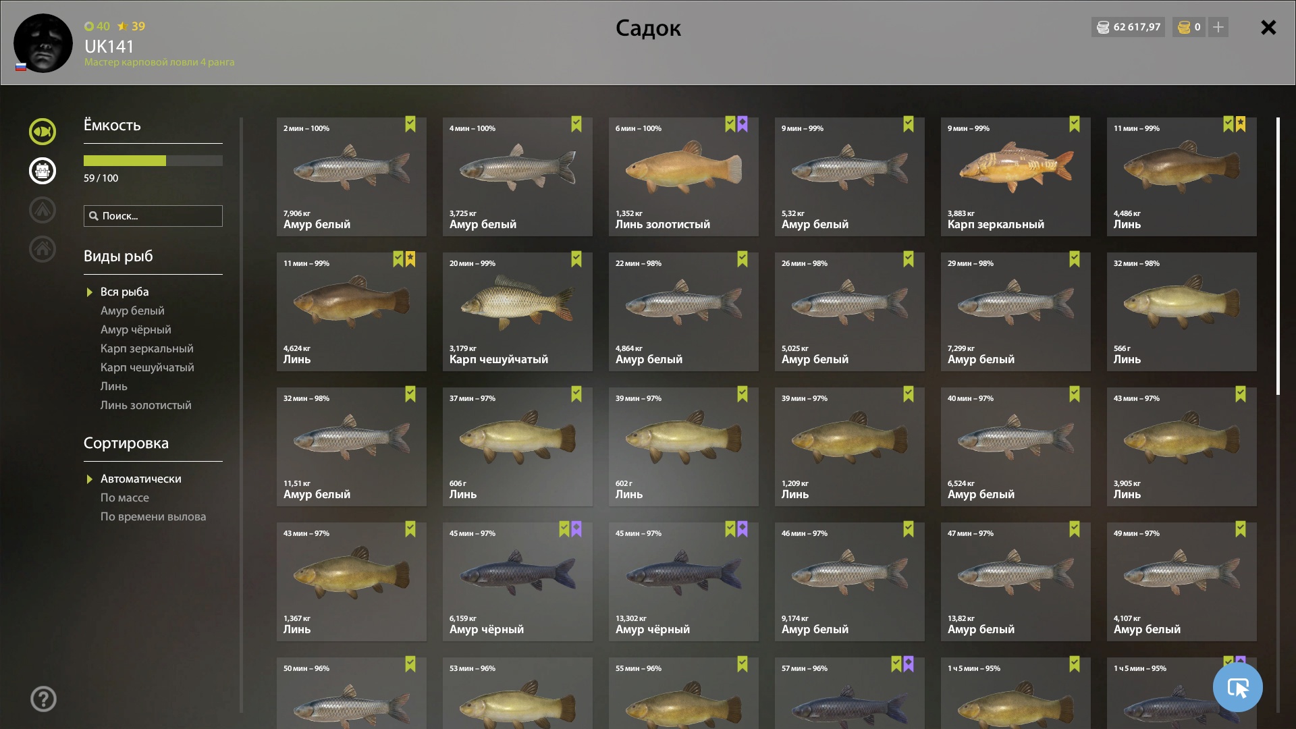Sort by По времени вылова
The width and height of the screenshot is (1296, 729).
(x=153, y=516)
